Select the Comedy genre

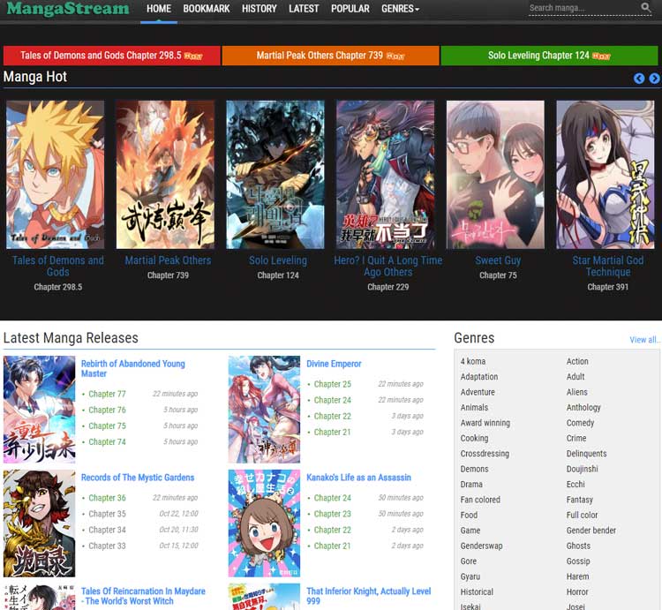click(x=580, y=423)
